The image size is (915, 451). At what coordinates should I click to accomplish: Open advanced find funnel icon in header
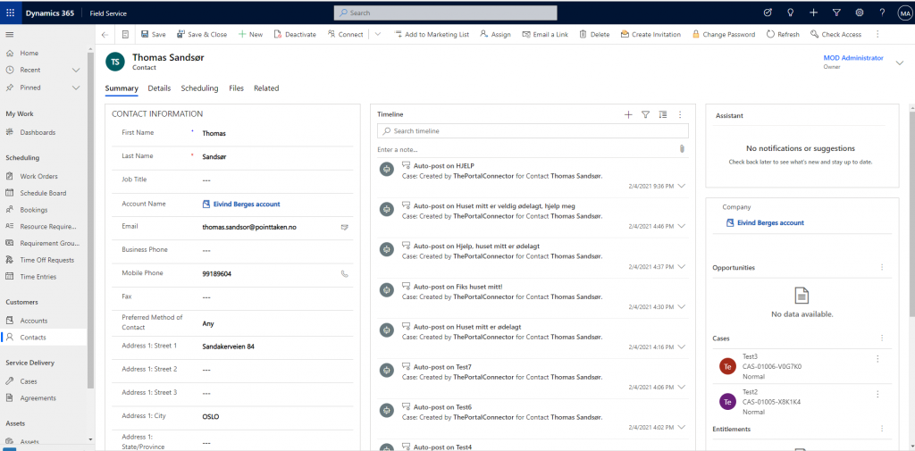(x=836, y=13)
